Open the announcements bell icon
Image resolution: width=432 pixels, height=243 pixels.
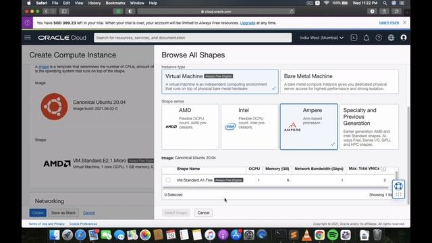coord(366,38)
